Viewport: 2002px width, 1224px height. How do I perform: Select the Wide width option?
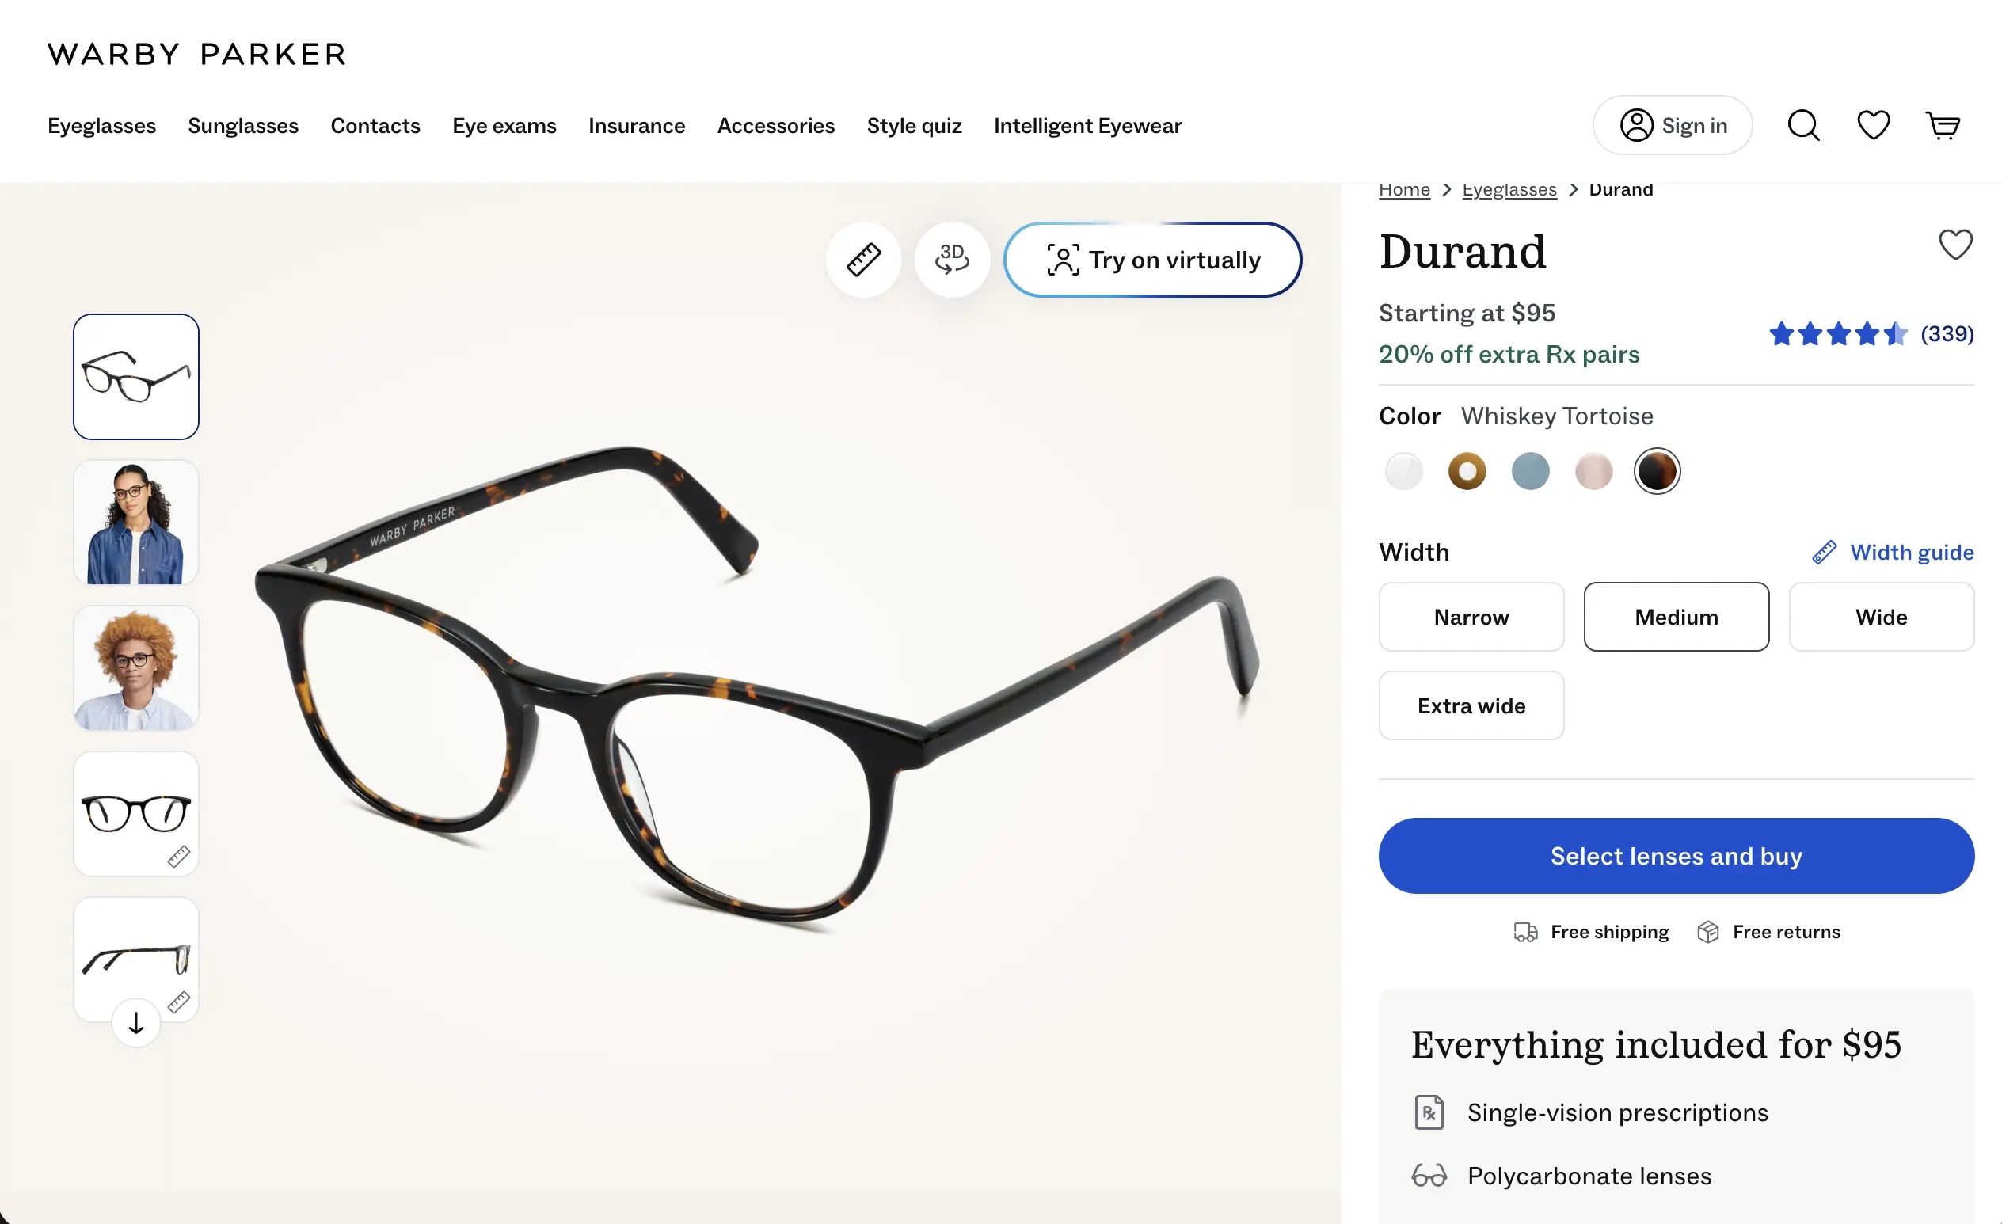tap(1881, 617)
